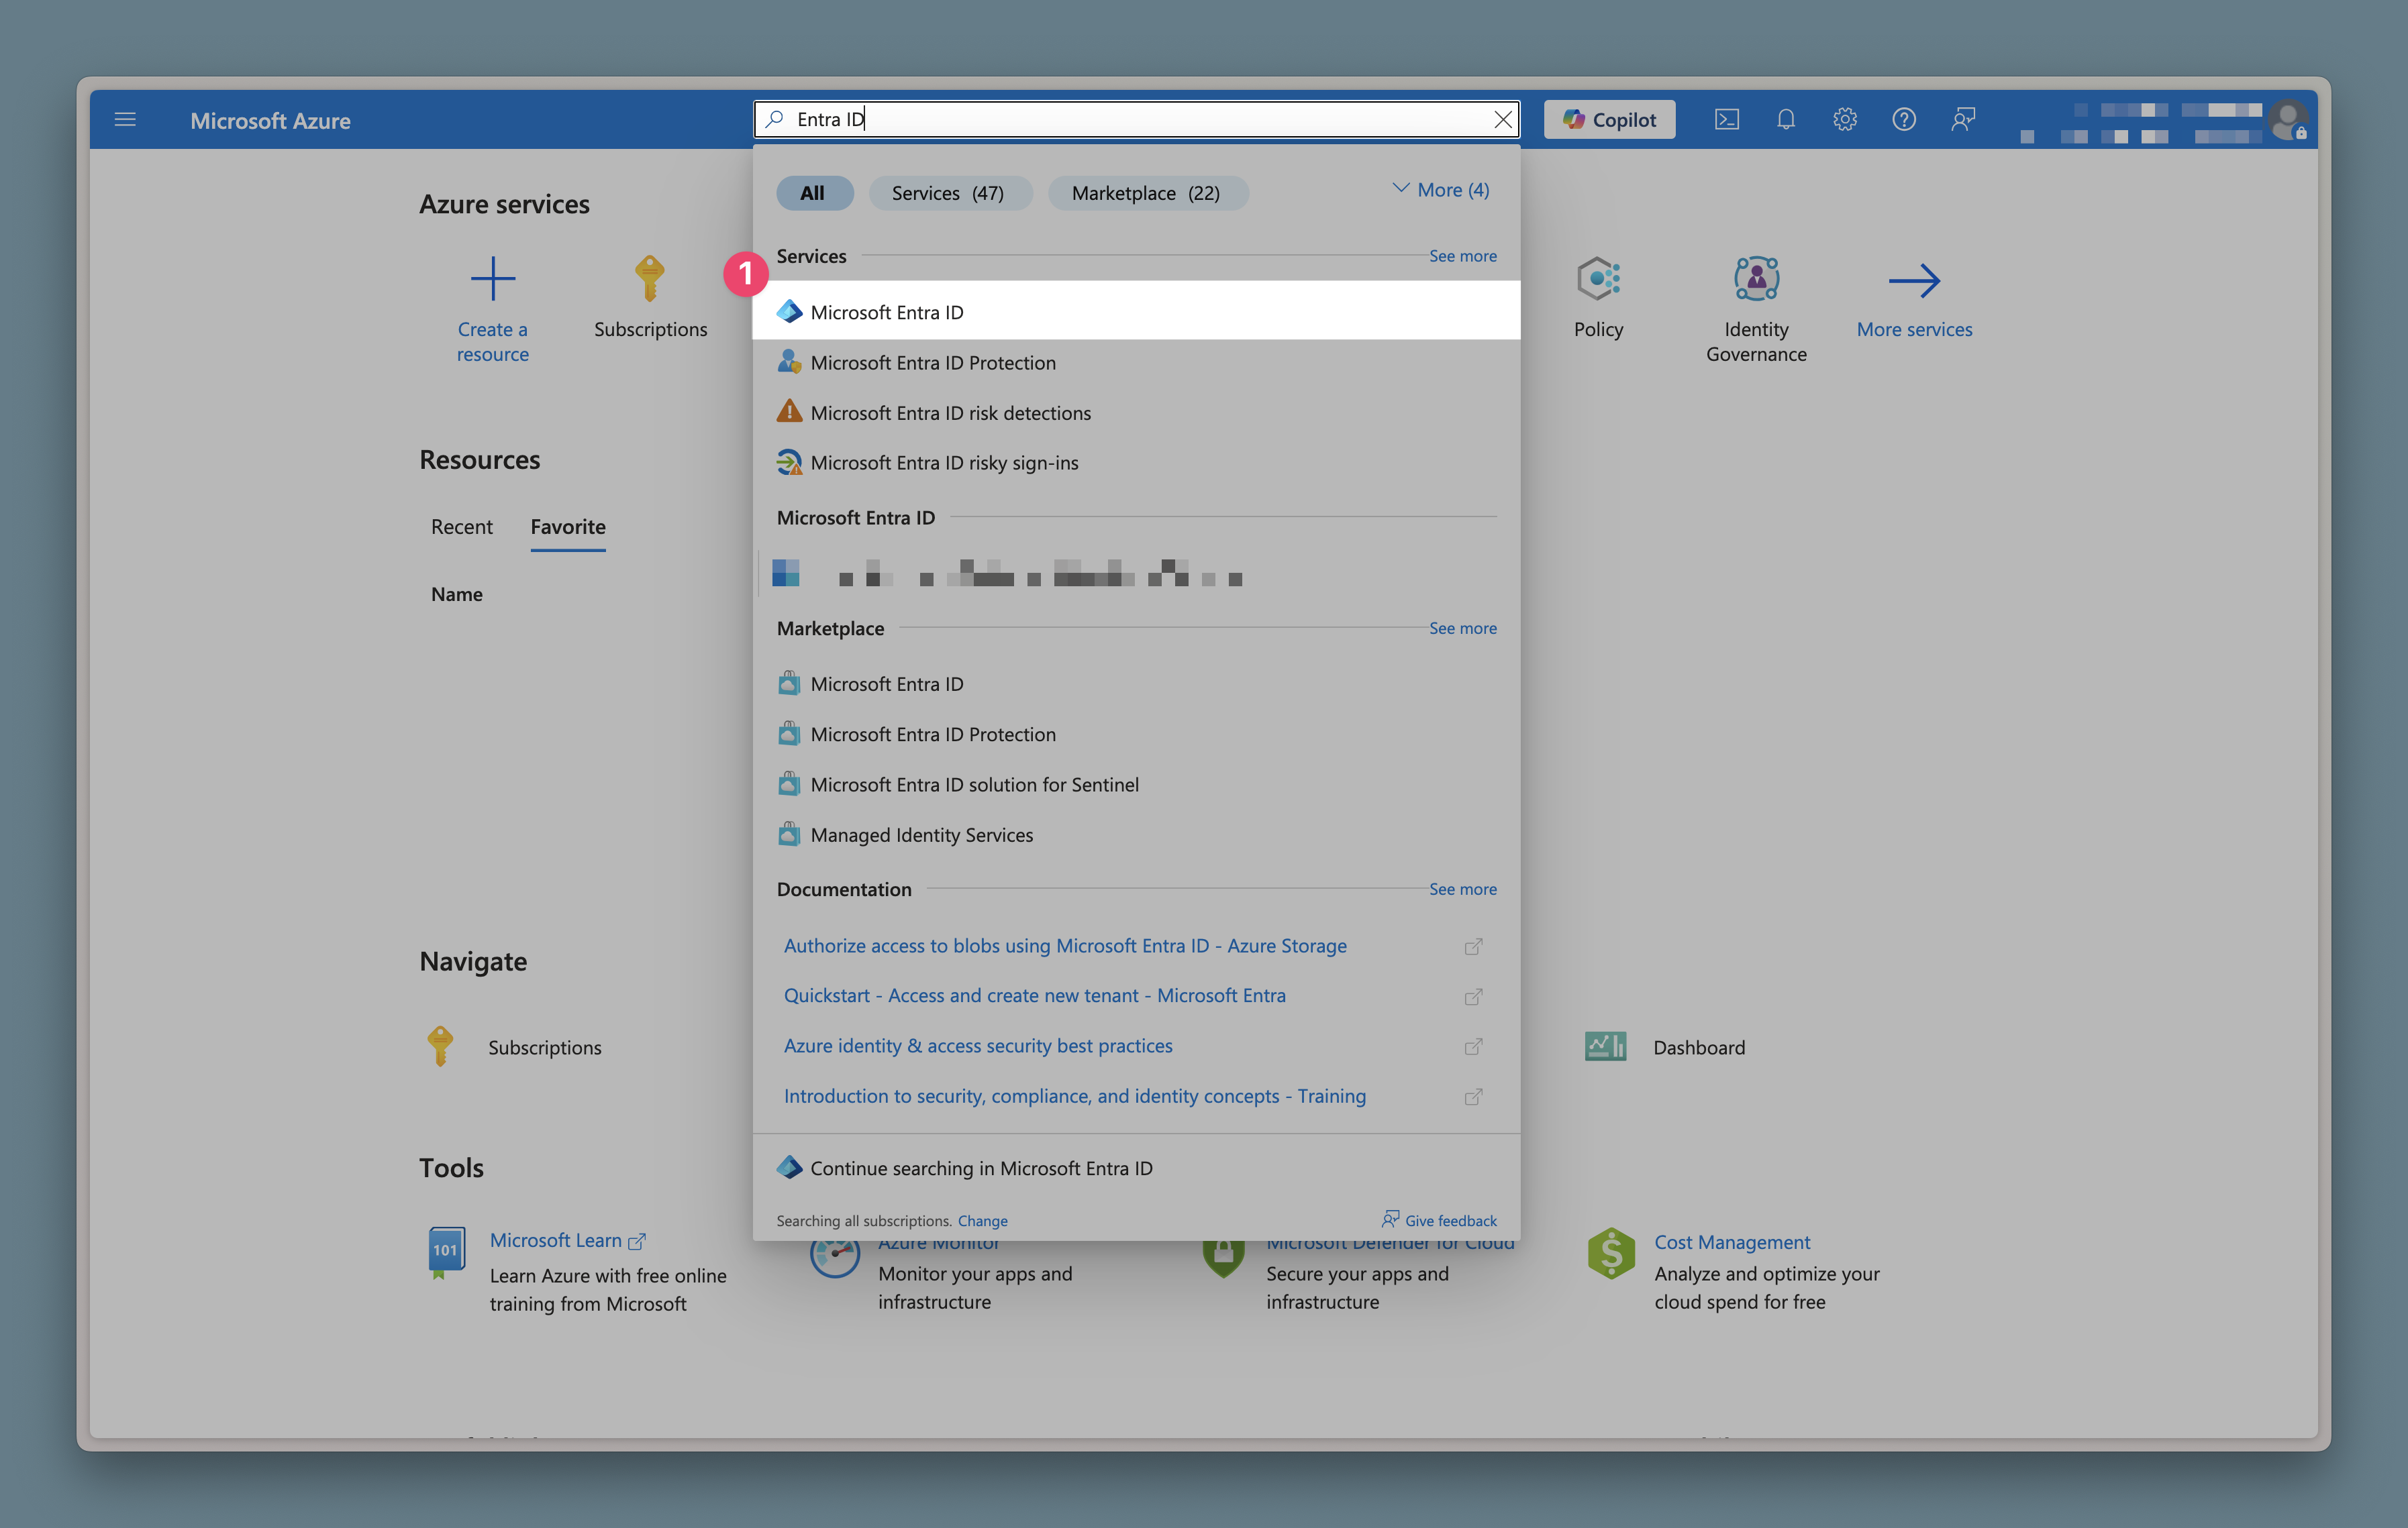Open the notifications bell

click(x=1786, y=120)
